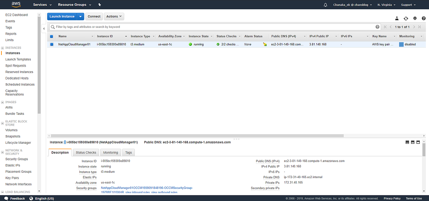Open Security Groups in the sidebar
Screen dimensions: 429x201
16,159
